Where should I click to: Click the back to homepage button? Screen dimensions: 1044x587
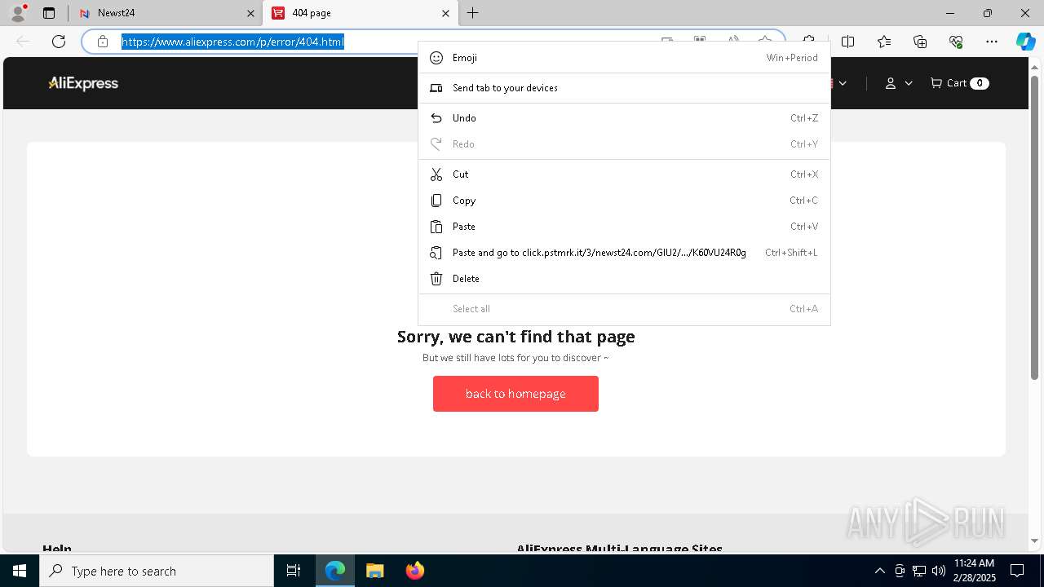click(x=515, y=394)
